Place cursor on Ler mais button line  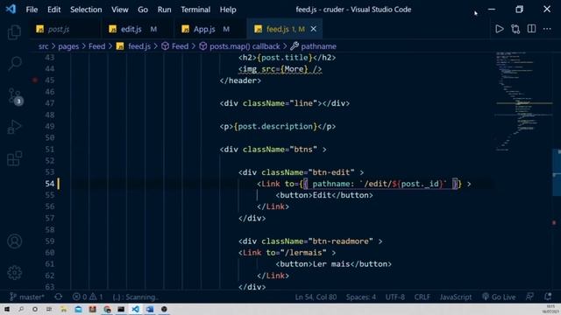click(333, 264)
